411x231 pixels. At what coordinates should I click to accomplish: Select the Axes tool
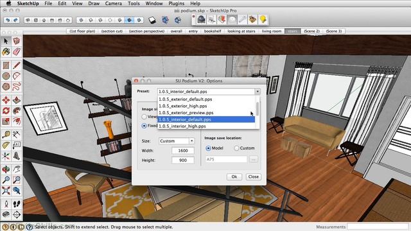(6, 156)
